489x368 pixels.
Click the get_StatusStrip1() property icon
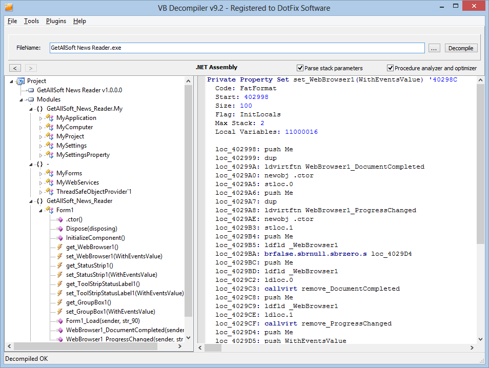(x=60, y=265)
